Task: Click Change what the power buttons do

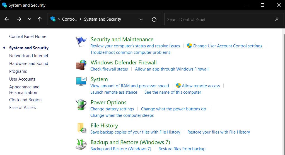Action: coord(173,109)
